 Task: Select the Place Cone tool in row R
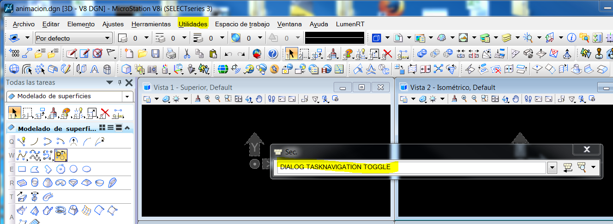tap(48, 183)
